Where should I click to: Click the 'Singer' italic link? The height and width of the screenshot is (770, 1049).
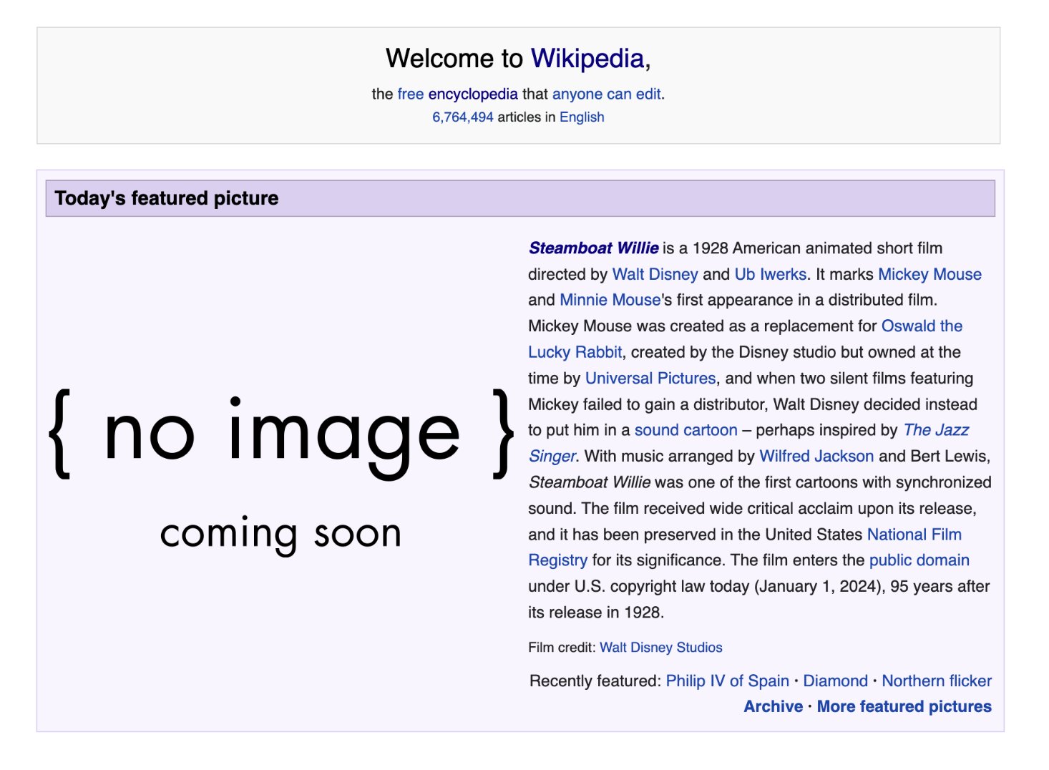[552, 456]
